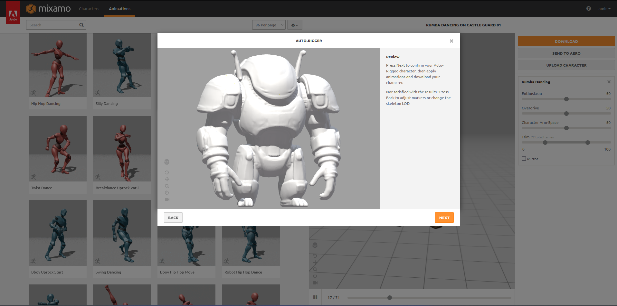Switch to the Characters tab
Screen dimensions: 617x306
(x=89, y=9)
